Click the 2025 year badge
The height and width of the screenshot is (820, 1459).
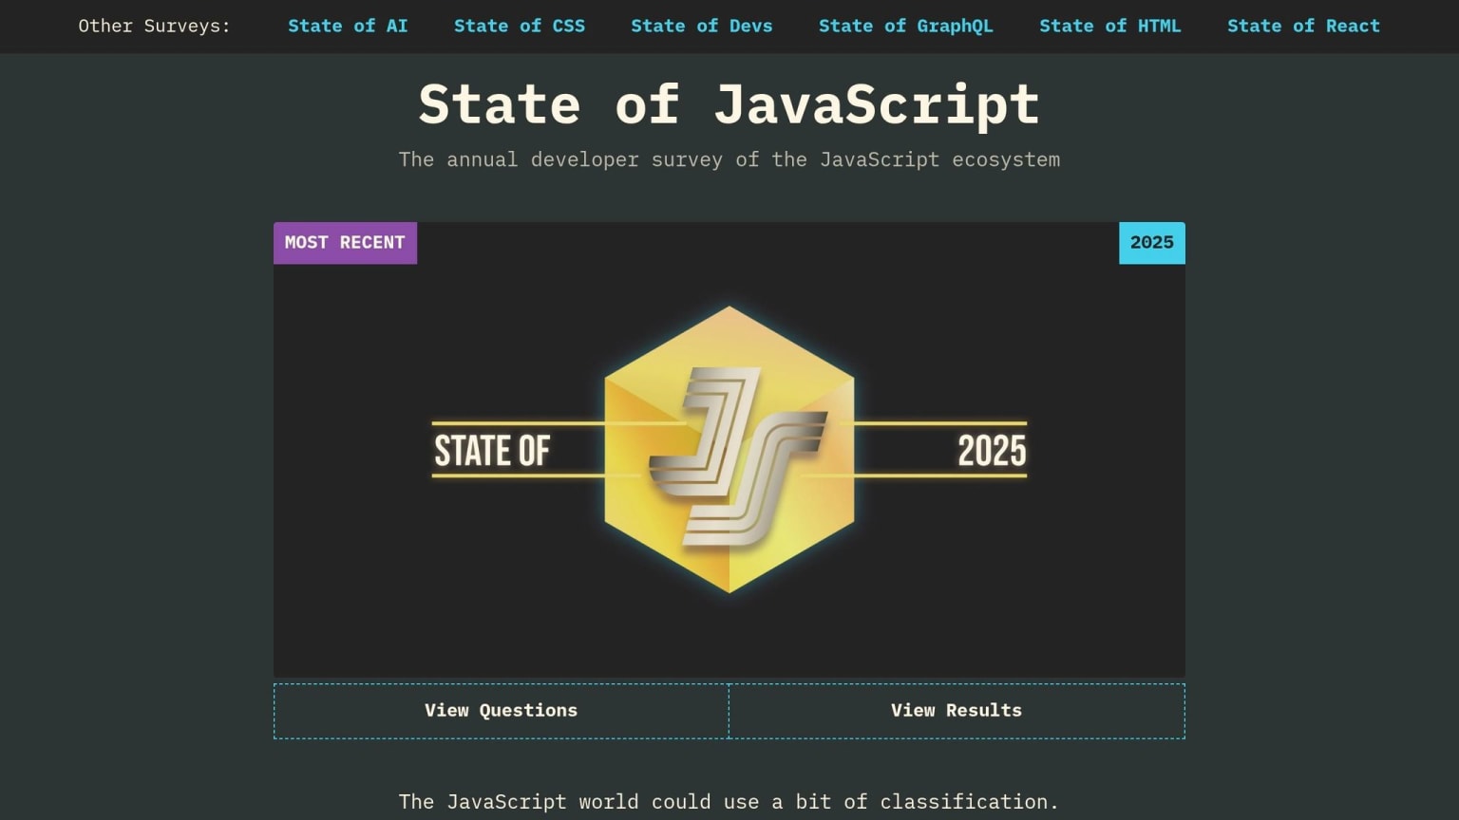[x=1152, y=243]
